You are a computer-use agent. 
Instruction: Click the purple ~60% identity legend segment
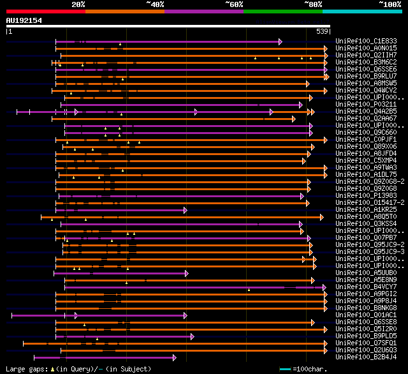[x=204, y=11]
